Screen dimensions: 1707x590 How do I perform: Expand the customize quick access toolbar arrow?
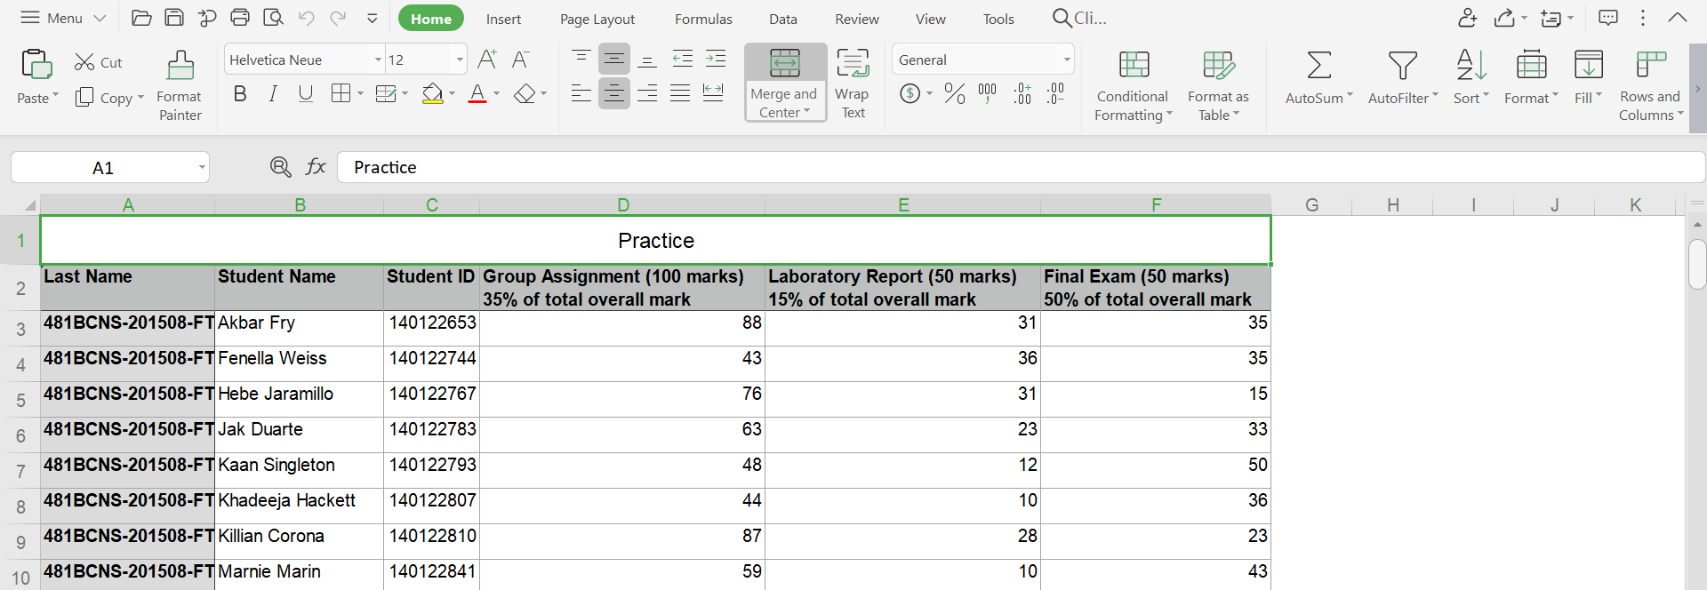tap(373, 18)
